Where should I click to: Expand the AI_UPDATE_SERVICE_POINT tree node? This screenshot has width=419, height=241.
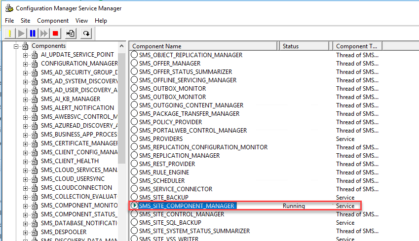click(x=26, y=55)
